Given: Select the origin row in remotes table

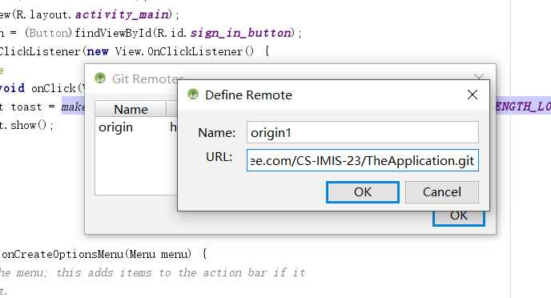Looking at the screenshot, I should tap(136, 127).
